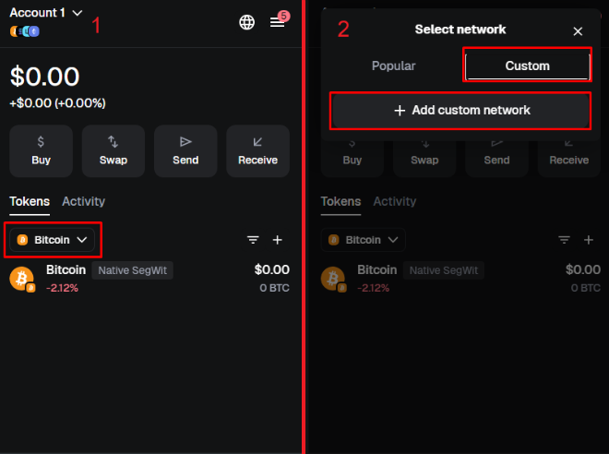Switch to Activity tab in left panel
Screen dimensions: 609x454
click(83, 201)
